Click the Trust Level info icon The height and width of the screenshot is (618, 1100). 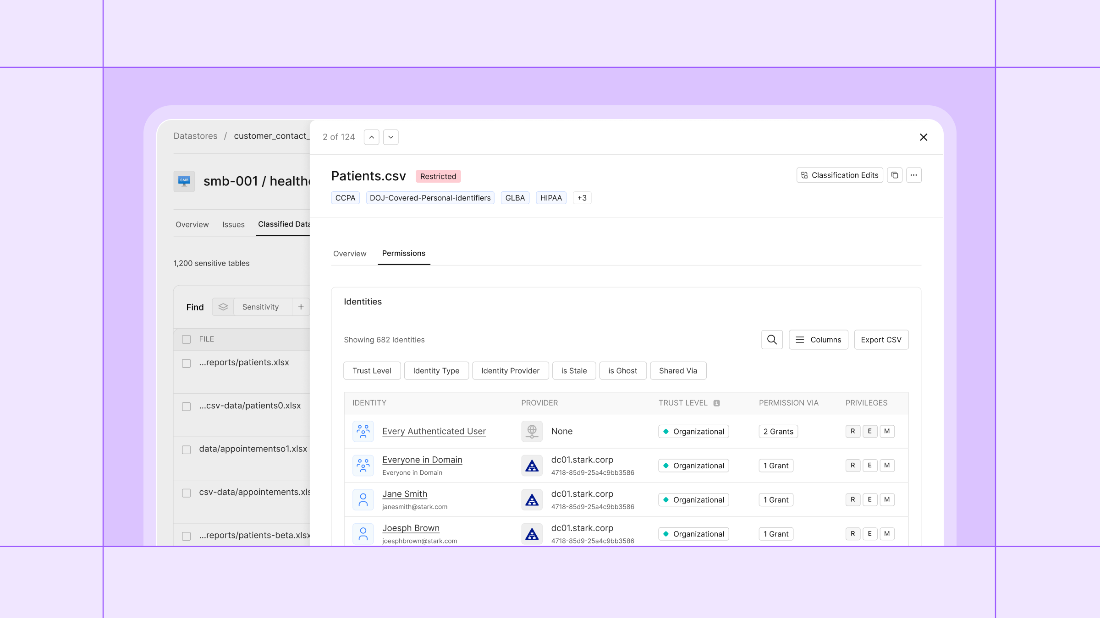(717, 403)
